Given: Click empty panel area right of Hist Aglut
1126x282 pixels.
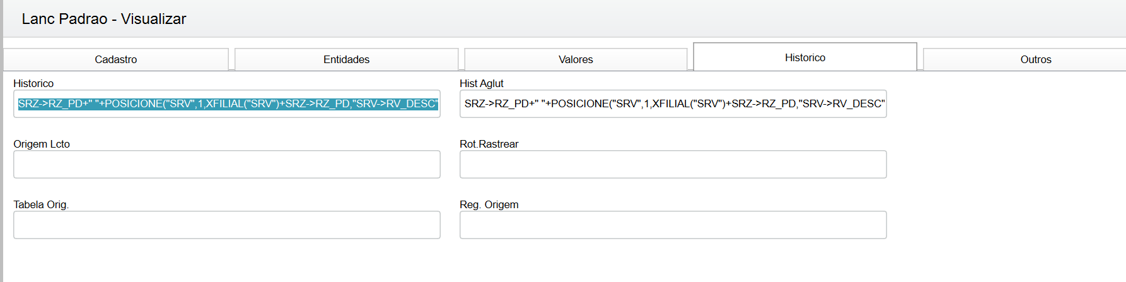Looking at the screenshot, I should coord(1002,104).
